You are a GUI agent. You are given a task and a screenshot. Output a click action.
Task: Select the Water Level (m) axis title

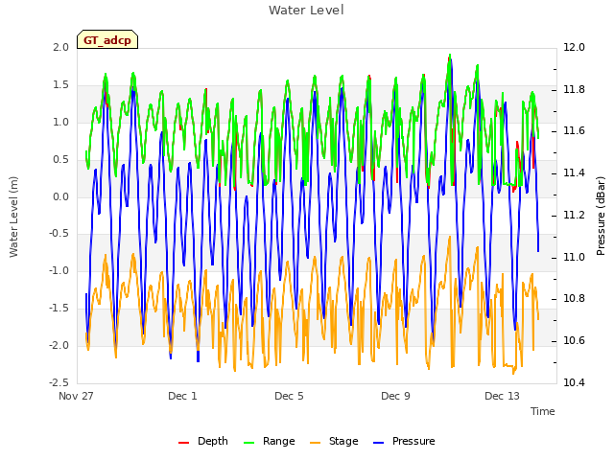coord(13,217)
